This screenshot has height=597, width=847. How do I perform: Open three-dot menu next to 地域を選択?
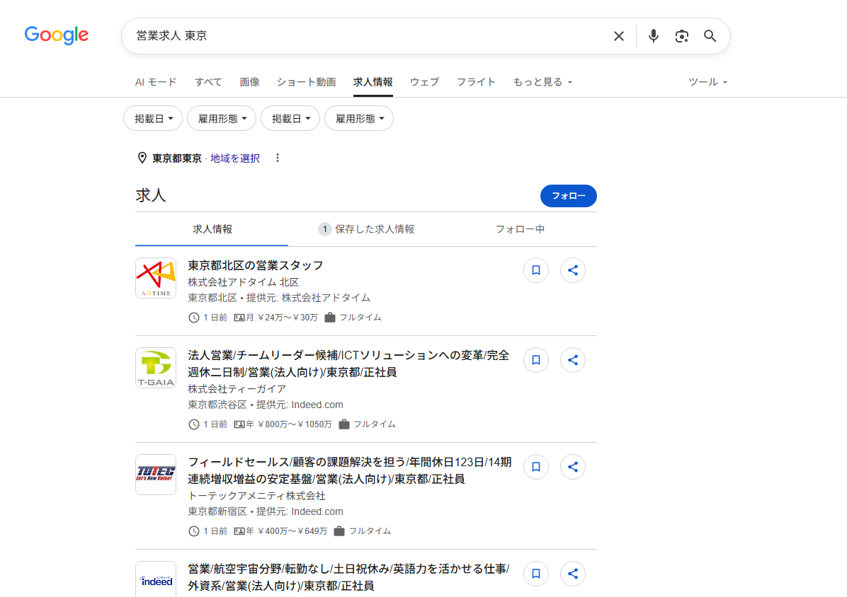point(277,158)
